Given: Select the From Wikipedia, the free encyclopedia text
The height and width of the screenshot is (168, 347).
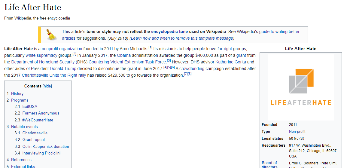Looking at the screenshot, I should pos(37,18).
